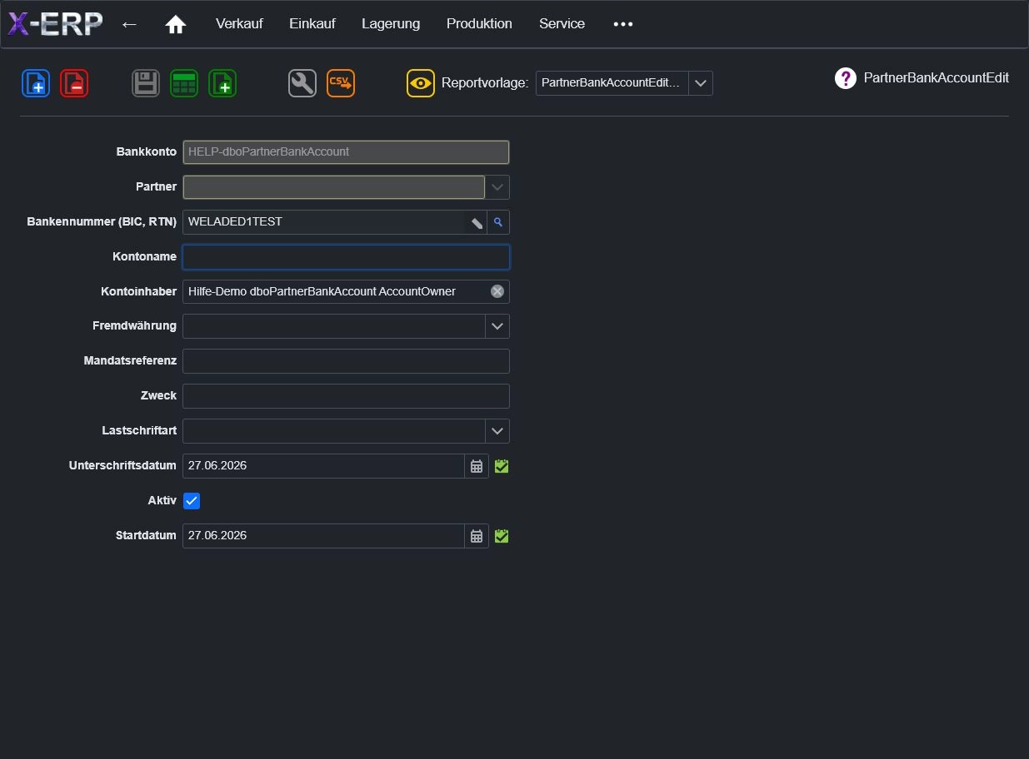Click the X-ERP logo
Viewport: 1029px width, 759px height.
click(55, 24)
